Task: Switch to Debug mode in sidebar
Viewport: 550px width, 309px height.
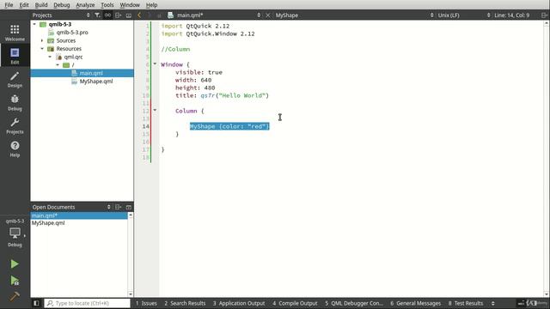Action: [15, 103]
